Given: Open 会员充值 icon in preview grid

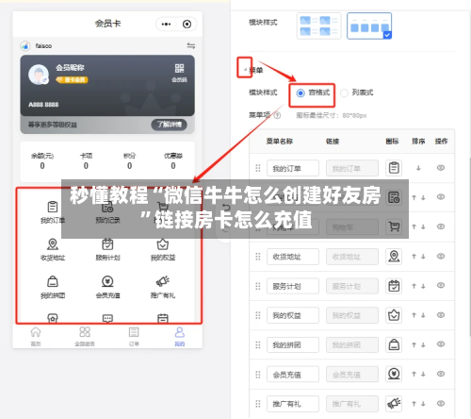Looking at the screenshot, I should [107, 281].
